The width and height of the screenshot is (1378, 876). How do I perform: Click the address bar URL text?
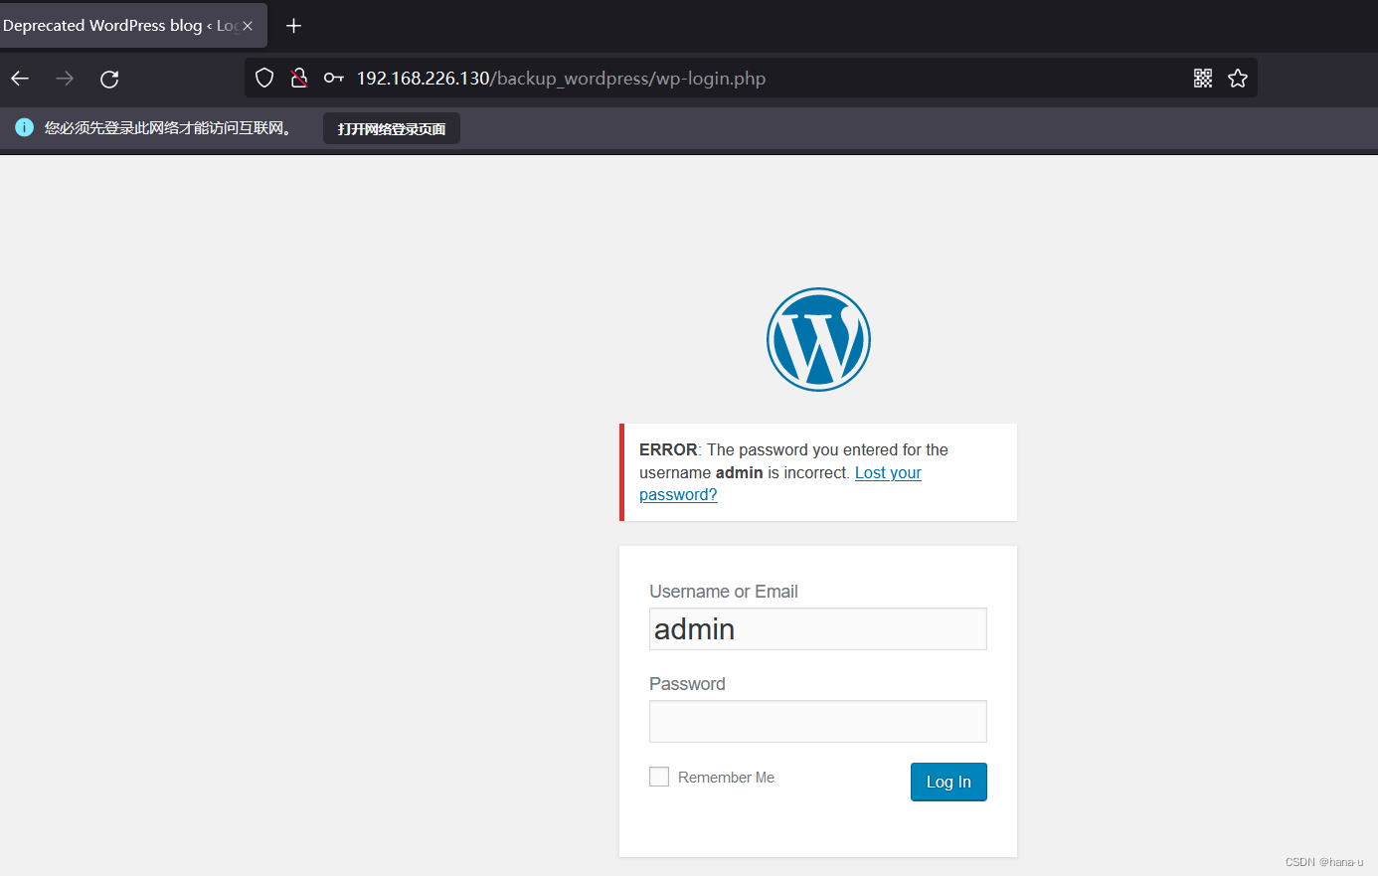coord(561,79)
